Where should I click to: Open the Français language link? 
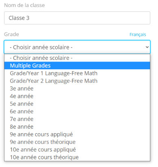click(138, 35)
